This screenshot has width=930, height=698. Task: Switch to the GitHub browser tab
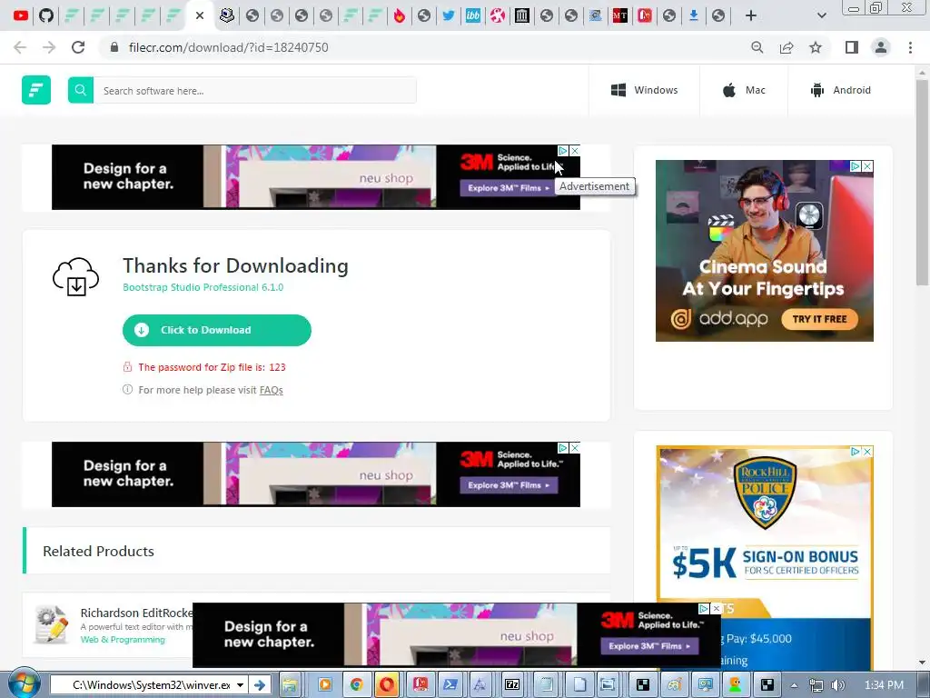click(x=46, y=15)
